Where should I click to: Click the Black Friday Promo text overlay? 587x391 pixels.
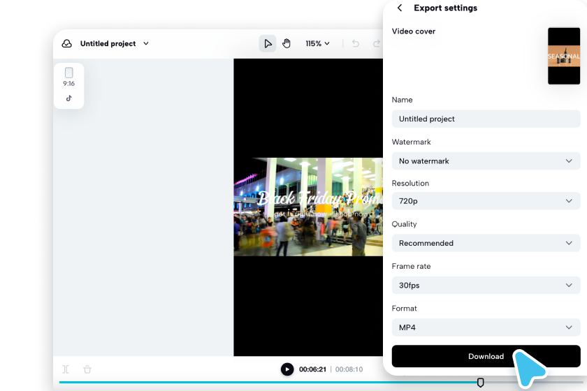[x=321, y=198]
